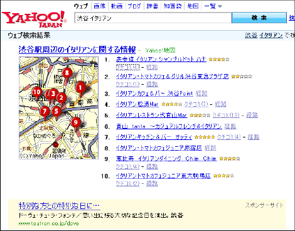Switch to the 知恵袋 search tab
Screen dimensions: 295x231
click(x=173, y=6)
